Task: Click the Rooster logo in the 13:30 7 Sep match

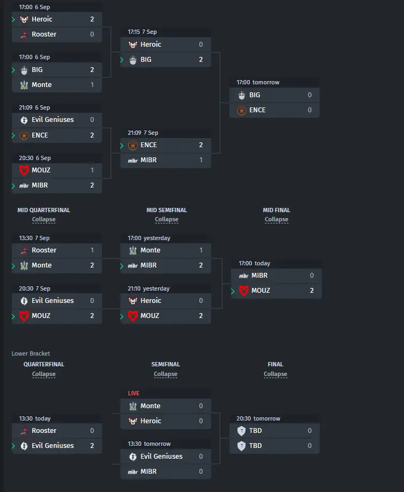Action: click(x=24, y=250)
